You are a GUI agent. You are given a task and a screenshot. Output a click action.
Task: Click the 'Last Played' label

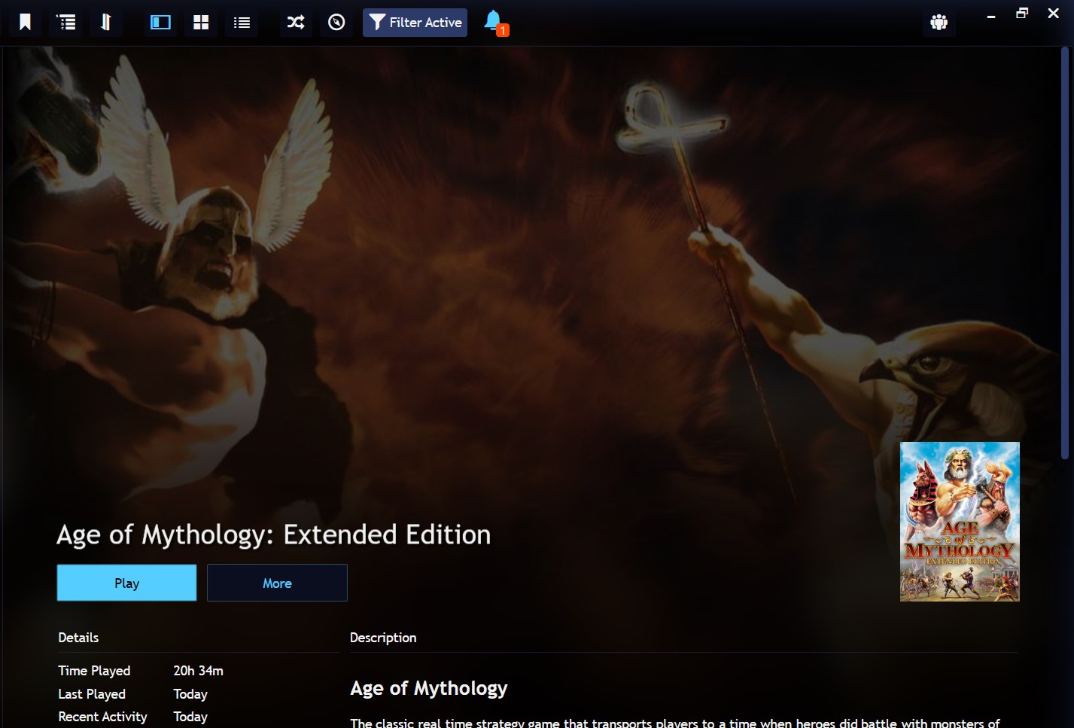pyautogui.click(x=92, y=694)
